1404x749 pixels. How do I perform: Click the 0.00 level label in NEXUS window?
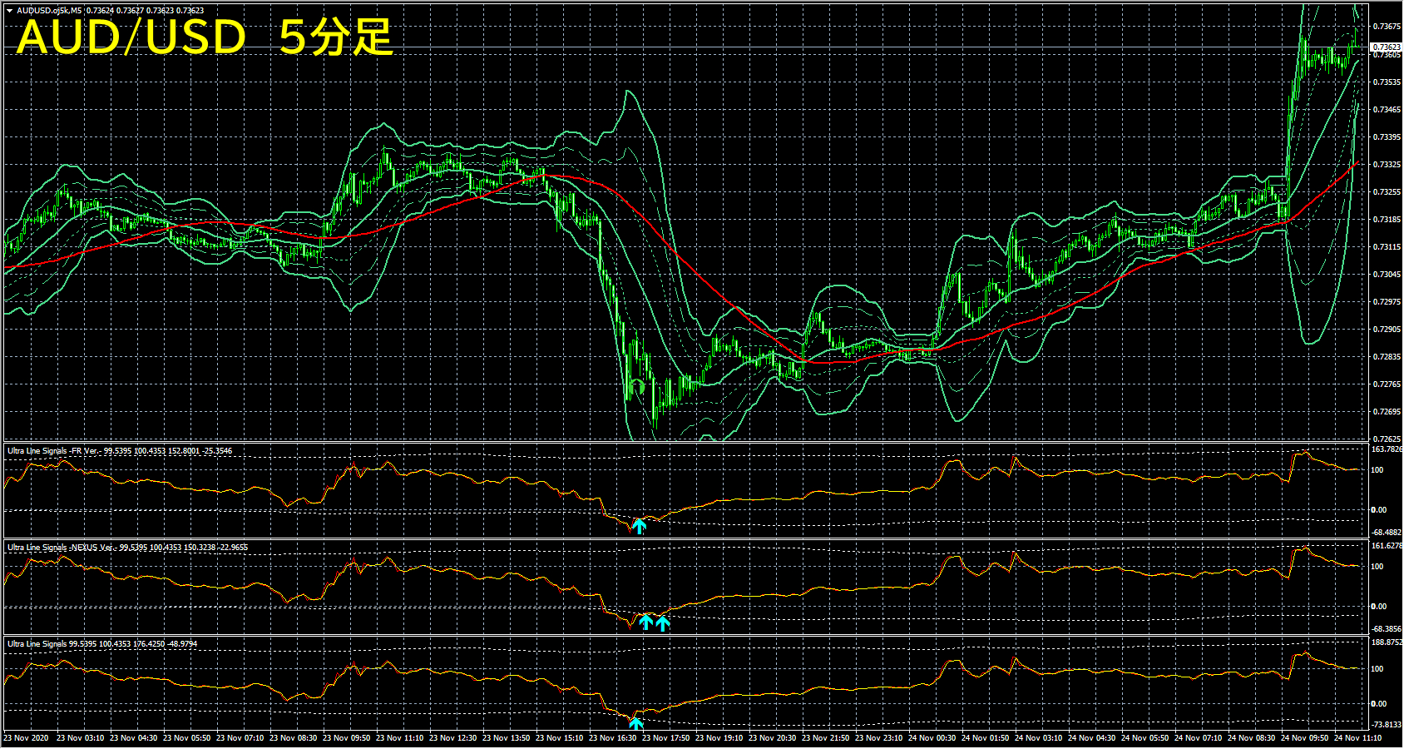1379,607
